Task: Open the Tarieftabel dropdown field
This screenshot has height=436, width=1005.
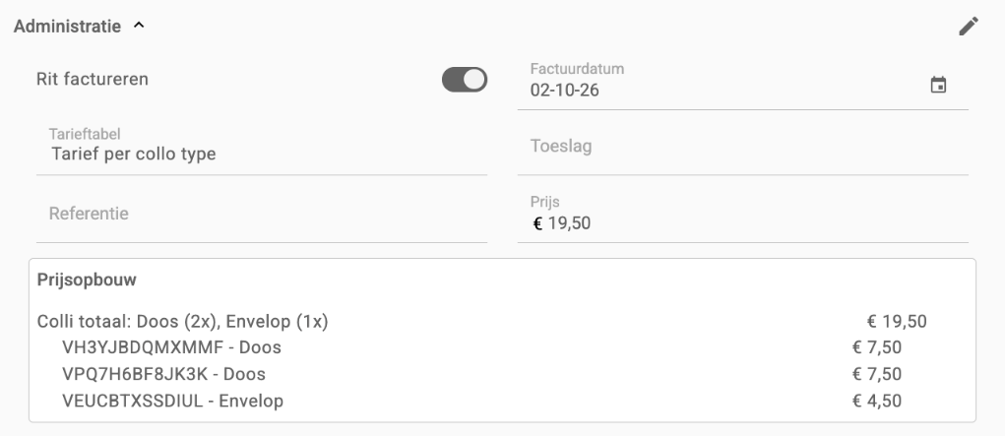Action: pos(262,148)
